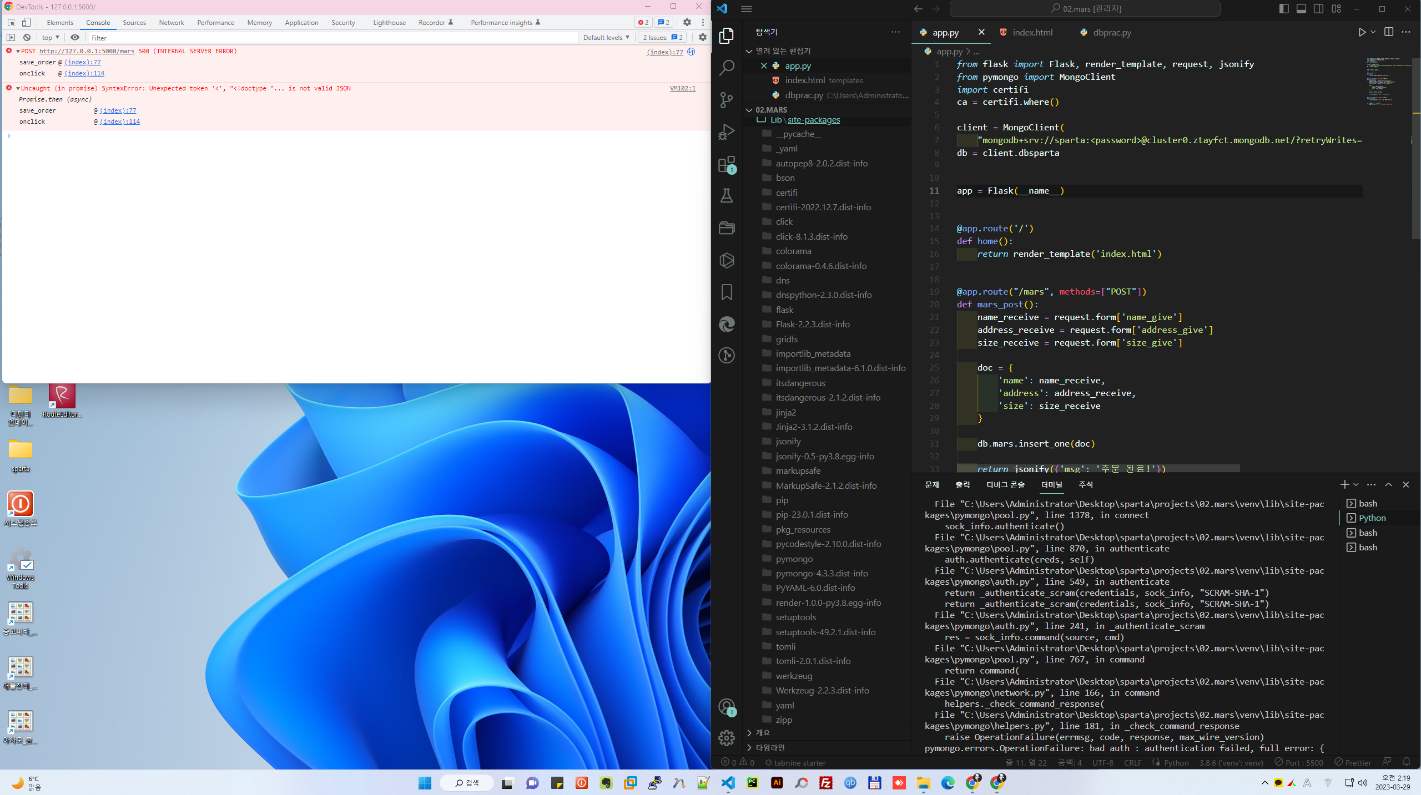Viewport: 1421px width, 795px height.
Task: Open Adobe Illustrator from the taskbar
Action: 777,783
